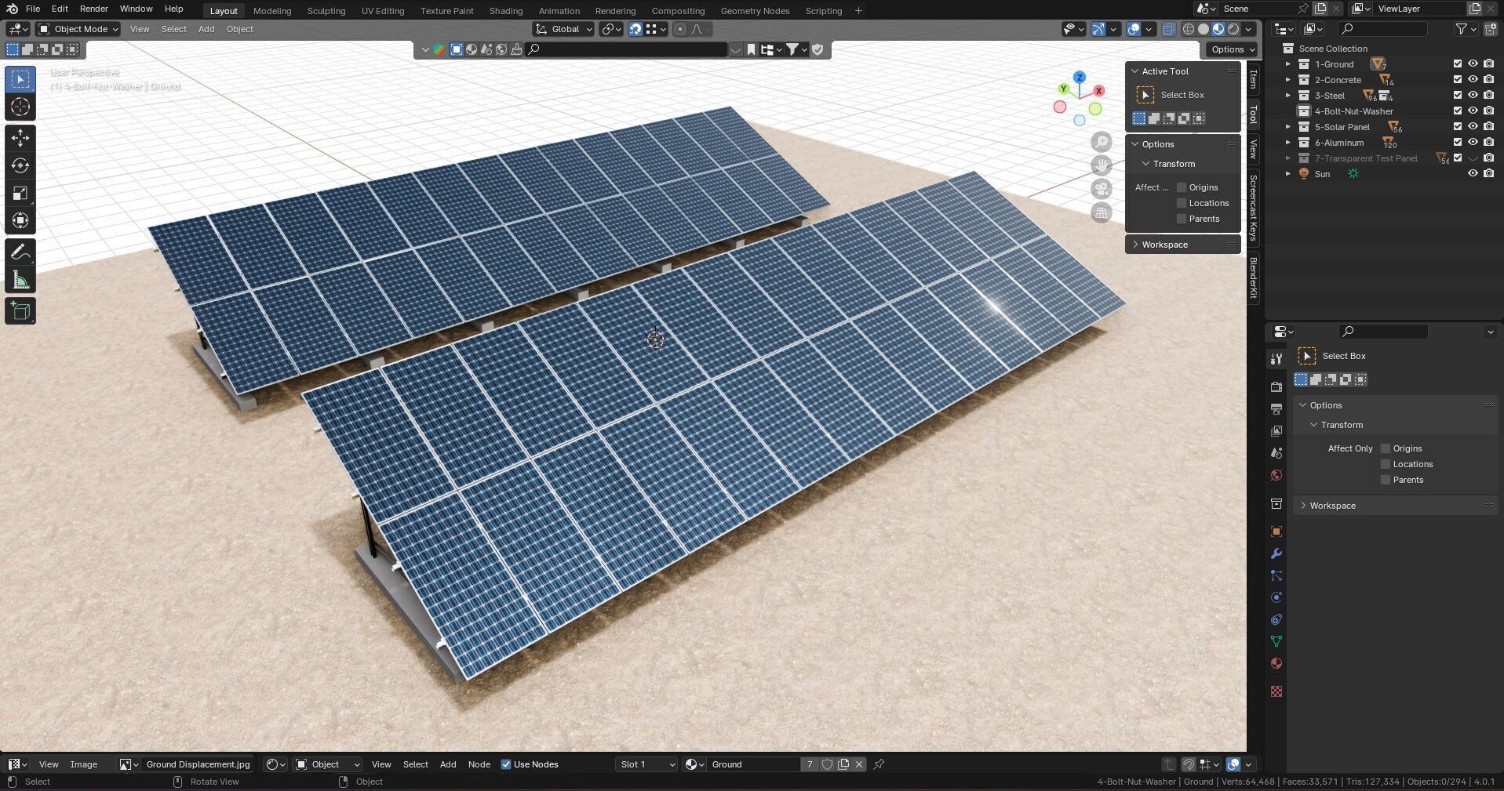
Task: Switch perspective/orthographic grid icon
Action: point(1102,212)
